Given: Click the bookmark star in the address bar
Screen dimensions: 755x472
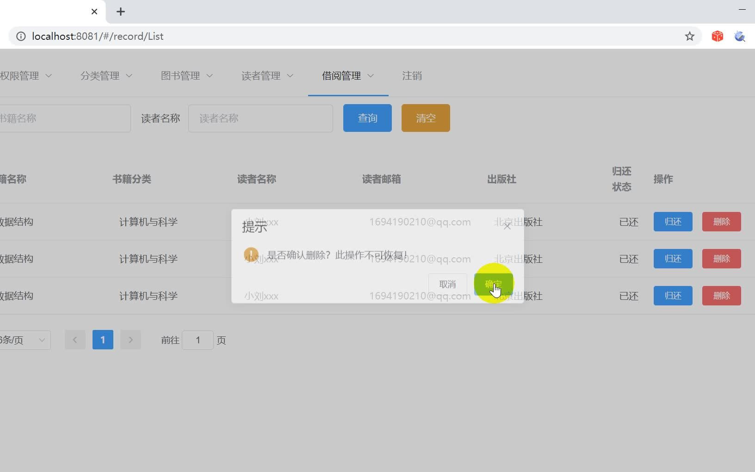Looking at the screenshot, I should [689, 36].
